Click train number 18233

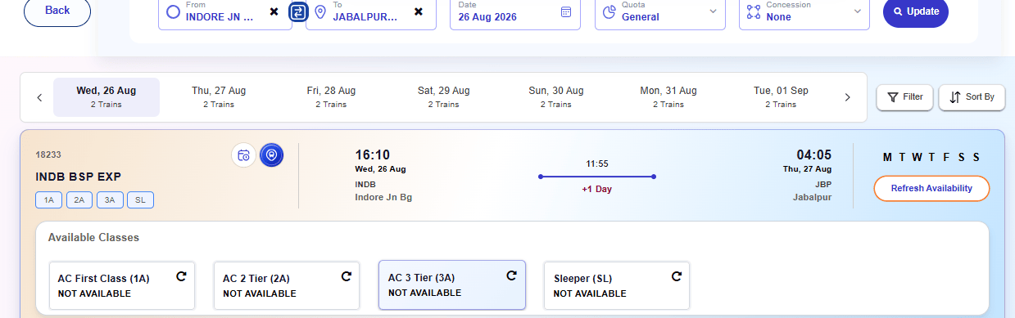[x=48, y=155]
